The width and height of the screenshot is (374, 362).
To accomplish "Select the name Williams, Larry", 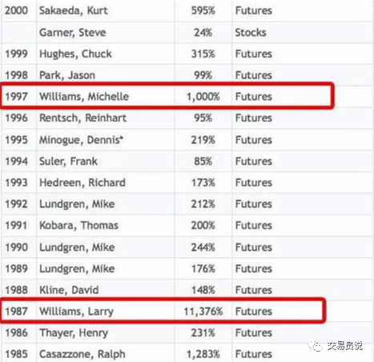I will 77,312.
